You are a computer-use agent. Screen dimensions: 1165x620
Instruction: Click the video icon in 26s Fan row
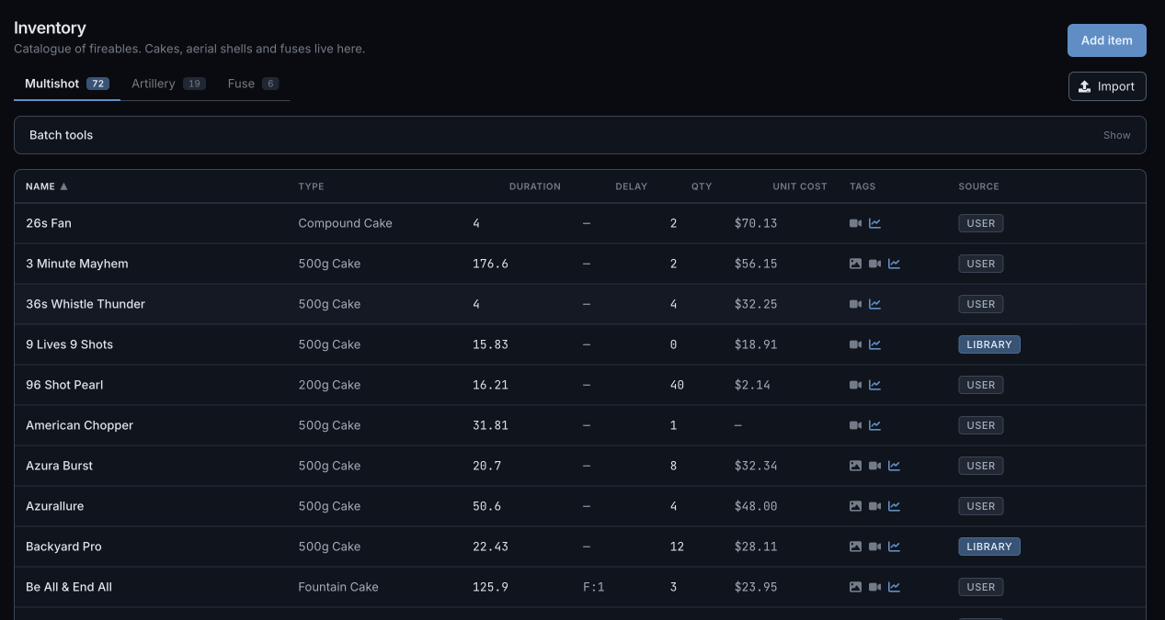tap(855, 223)
